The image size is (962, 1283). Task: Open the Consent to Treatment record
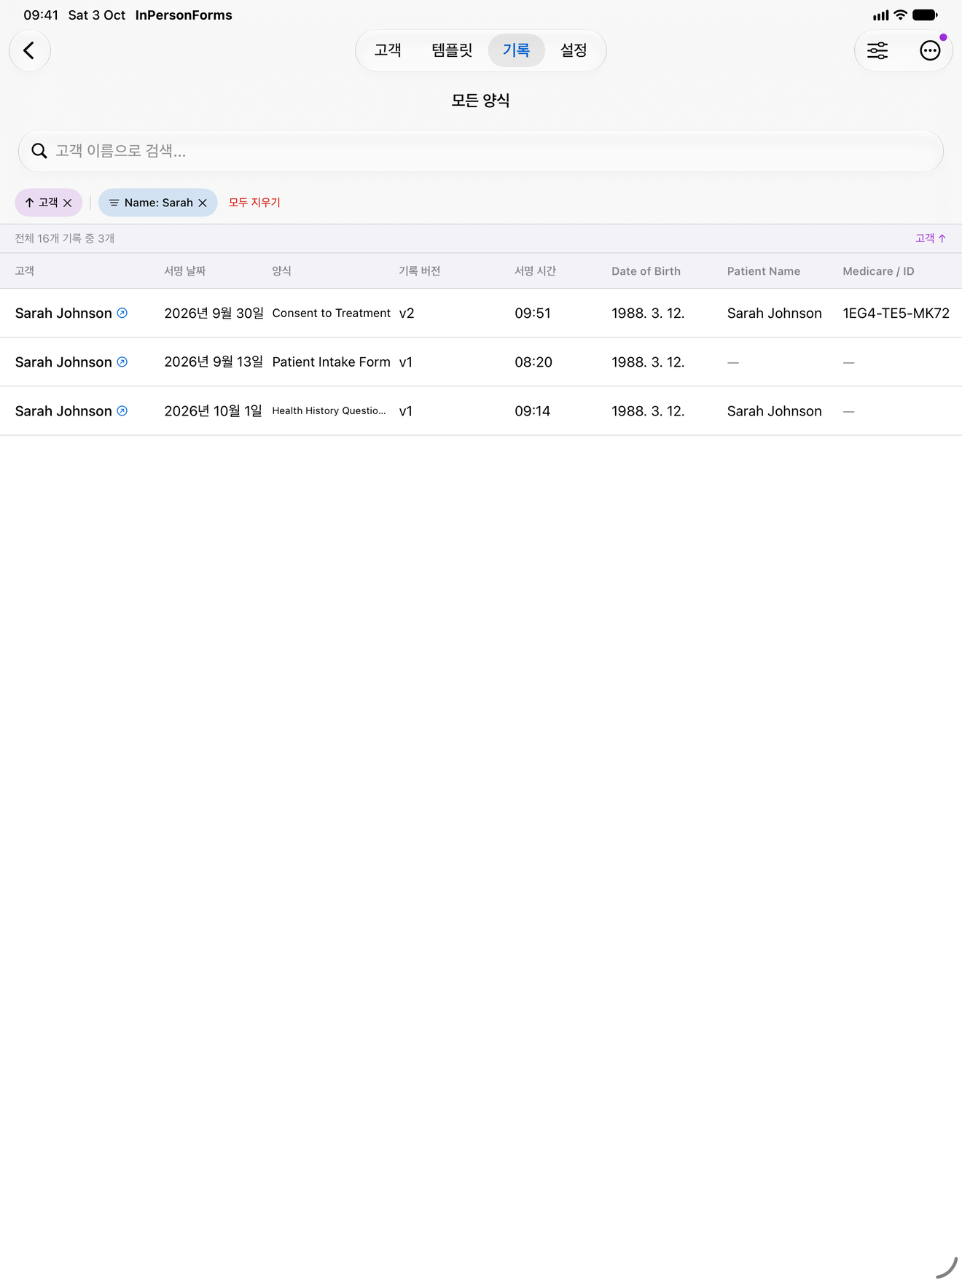click(x=332, y=313)
